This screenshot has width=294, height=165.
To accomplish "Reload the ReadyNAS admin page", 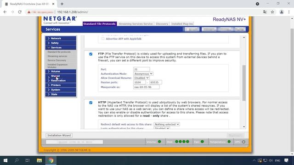I will coord(20,12).
